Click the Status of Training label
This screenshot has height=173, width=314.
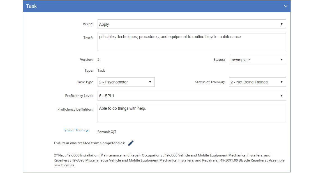coord(210,82)
